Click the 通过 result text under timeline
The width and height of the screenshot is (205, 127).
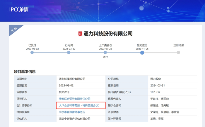pos(105,57)
